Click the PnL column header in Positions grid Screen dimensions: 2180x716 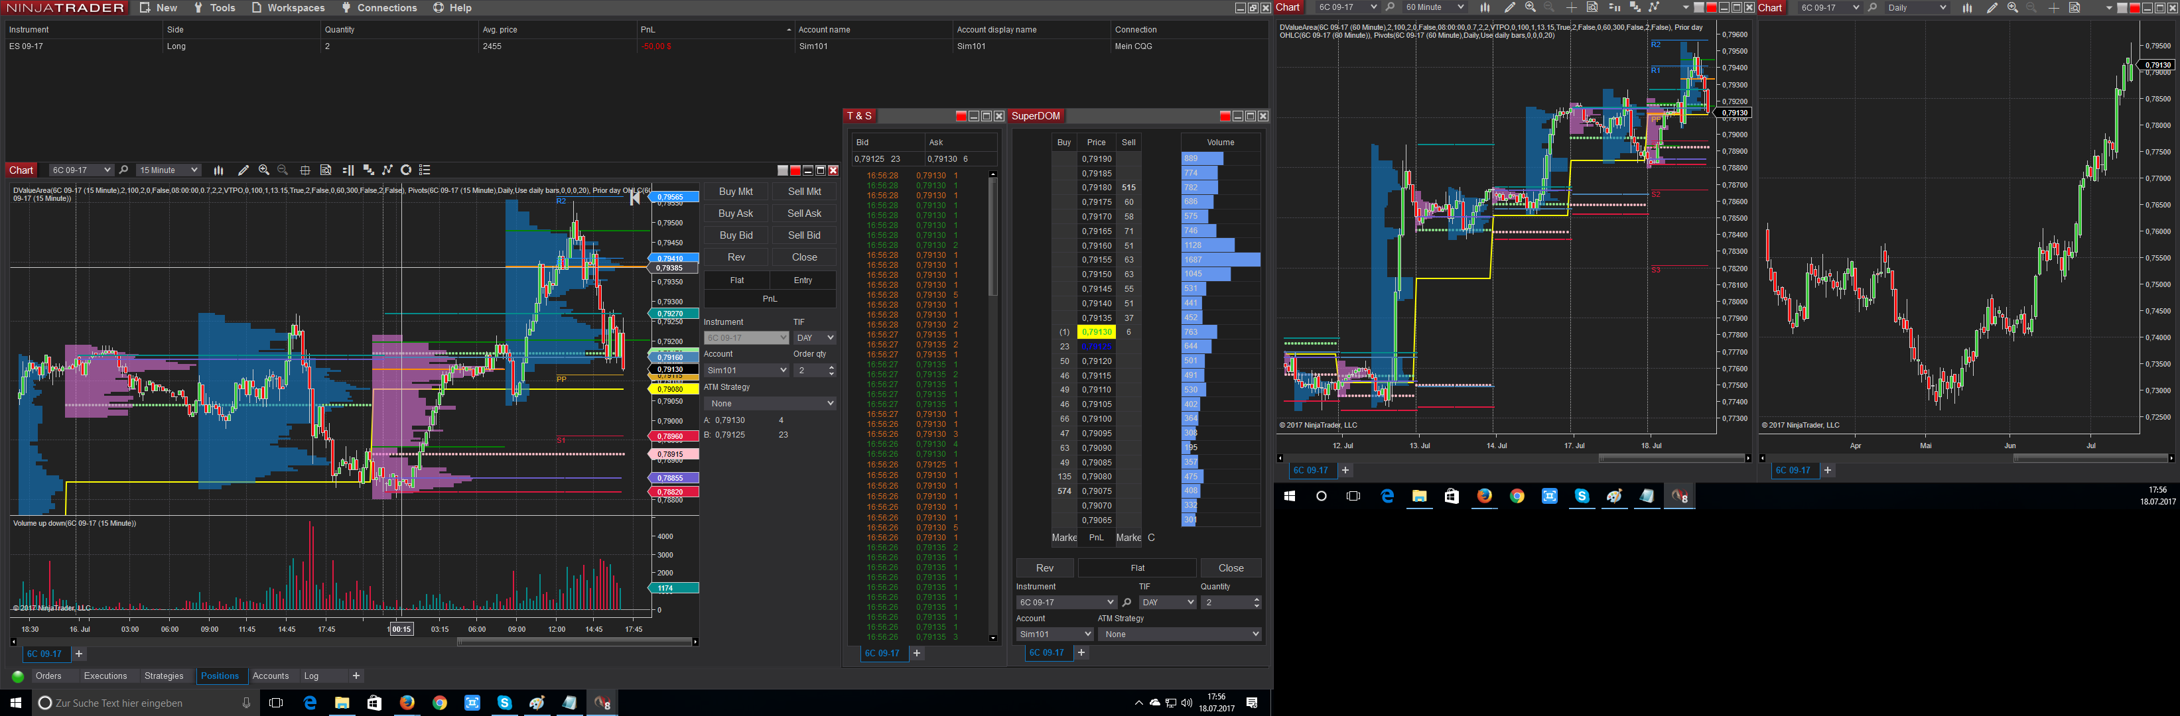click(715, 30)
